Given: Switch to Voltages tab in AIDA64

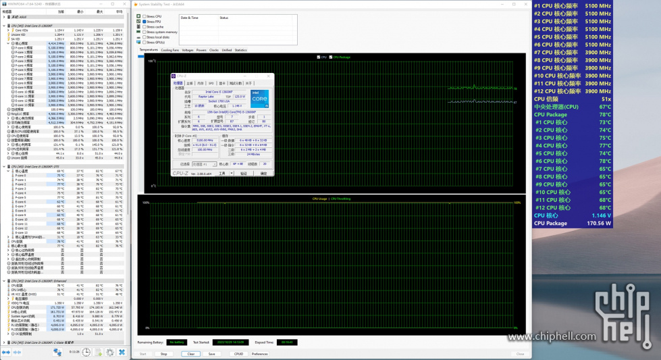Looking at the screenshot, I should coord(188,50).
